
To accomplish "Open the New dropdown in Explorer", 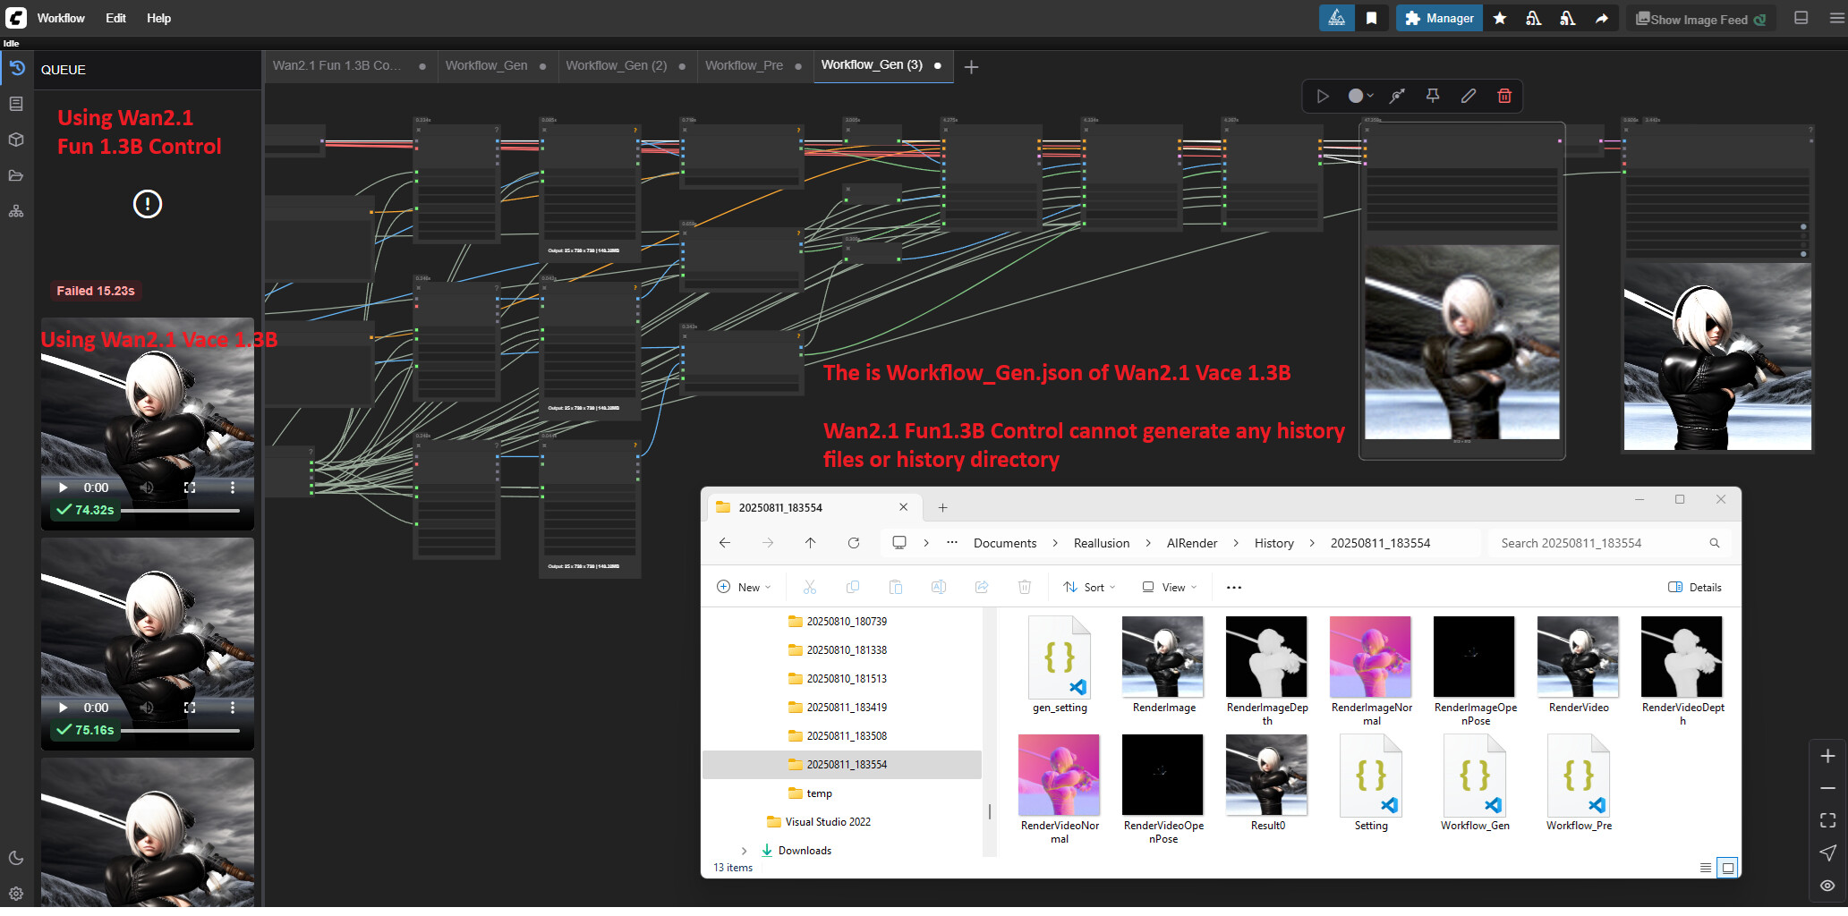I will pos(744,588).
